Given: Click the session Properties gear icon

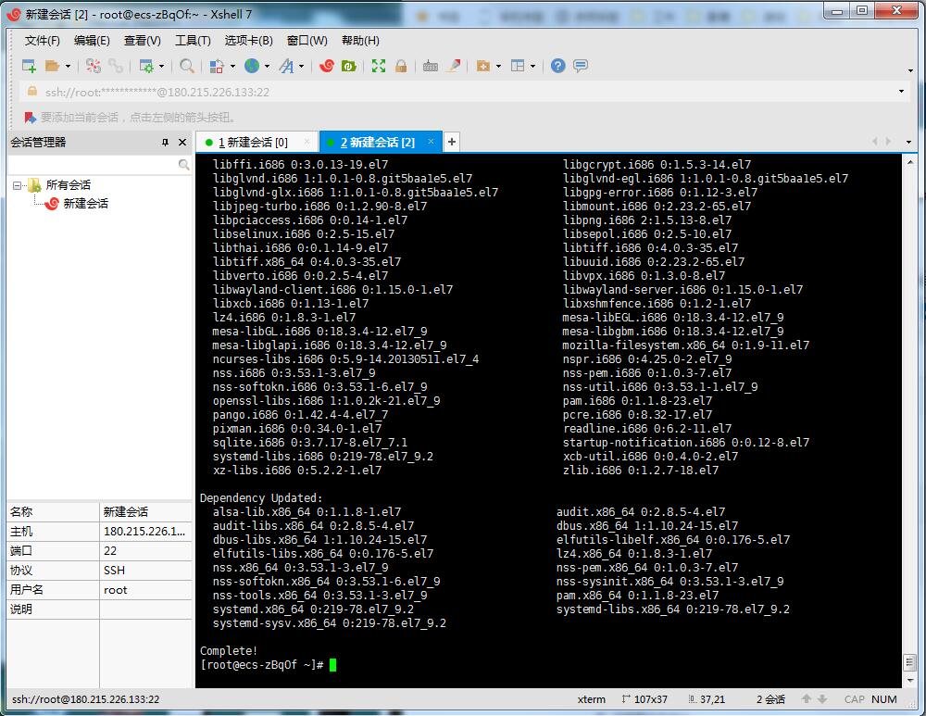Looking at the screenshot, I should coord(146,66).
